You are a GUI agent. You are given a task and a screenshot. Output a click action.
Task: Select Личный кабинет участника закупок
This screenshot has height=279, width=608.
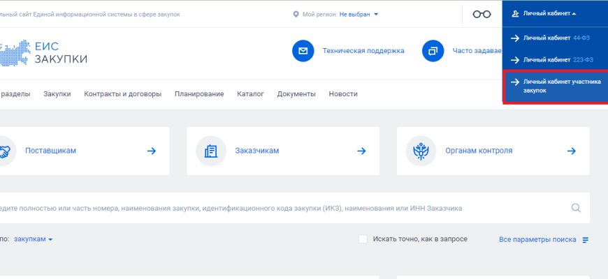555,86
